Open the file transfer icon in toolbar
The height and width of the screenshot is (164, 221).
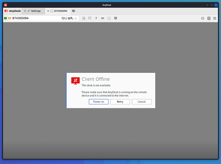84,18
